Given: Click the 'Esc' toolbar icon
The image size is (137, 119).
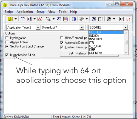Looking at the screenshot, I should 74,19.
